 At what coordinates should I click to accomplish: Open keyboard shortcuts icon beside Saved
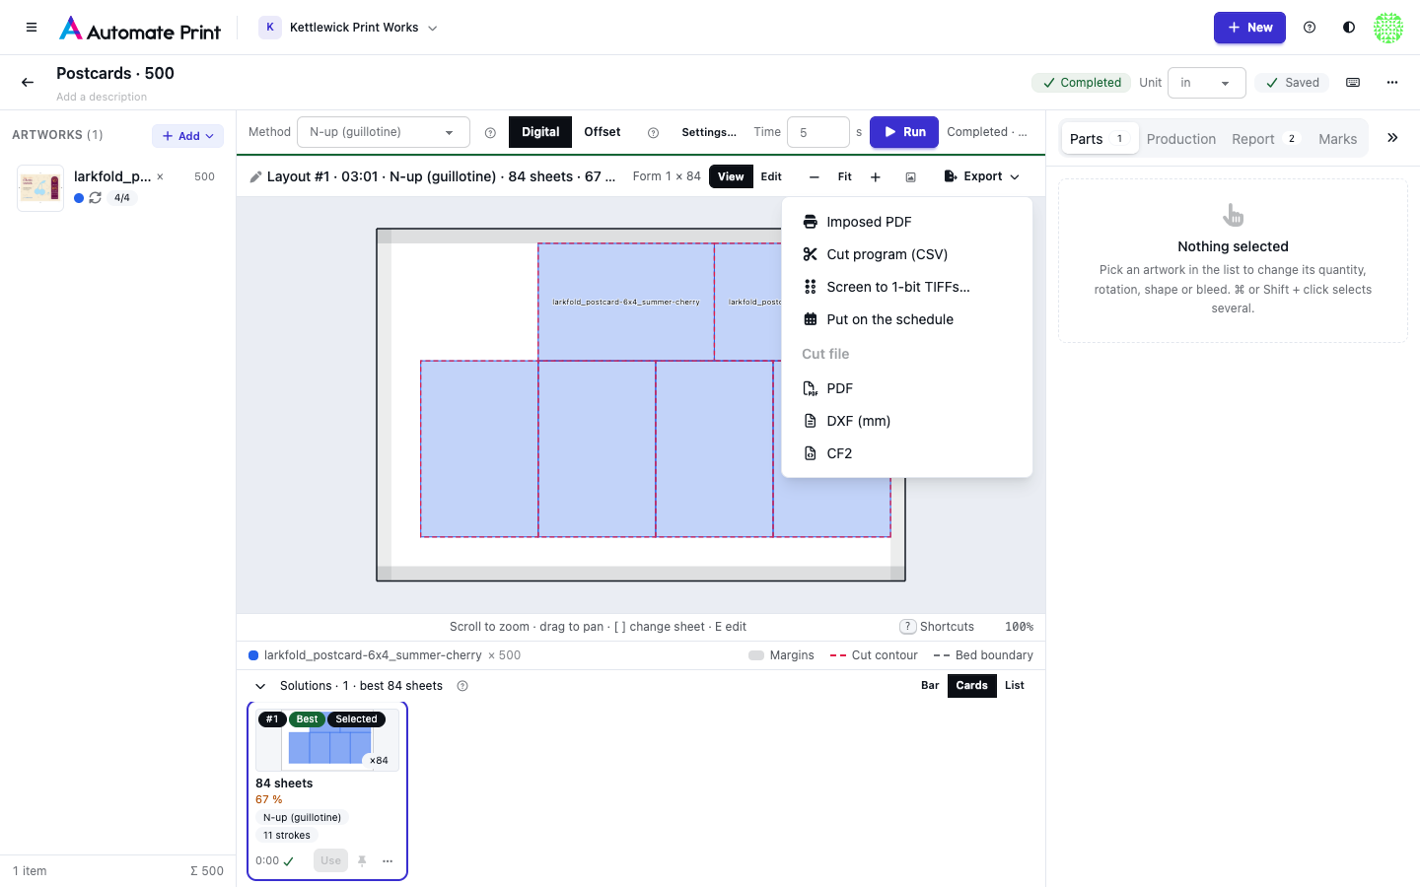pos(1353,83)
